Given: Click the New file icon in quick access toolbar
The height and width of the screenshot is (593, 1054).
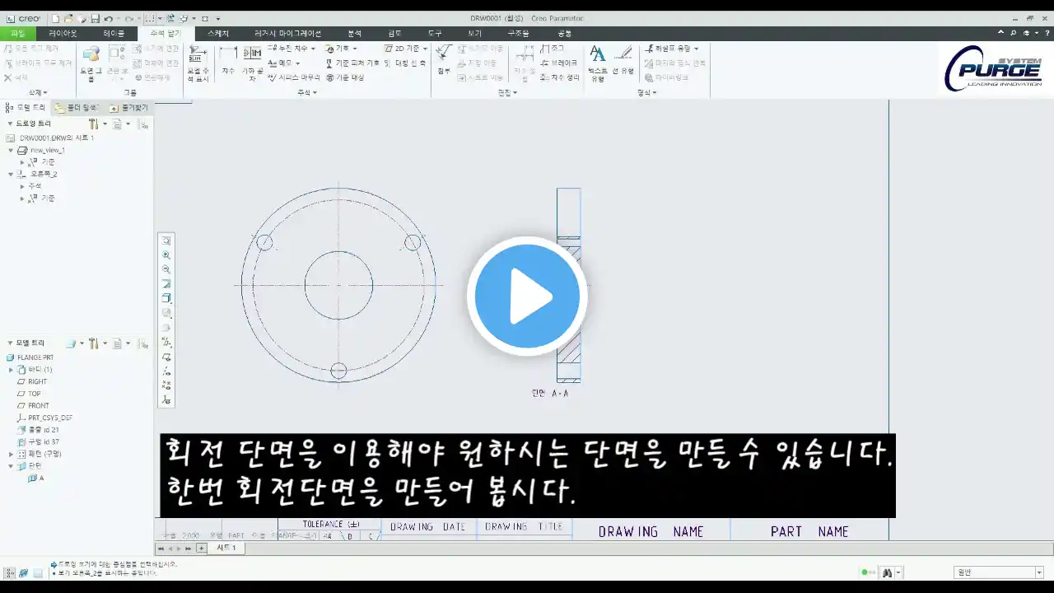Looking at the screenshot, I should pyautogui.click(x=55, y=18).
